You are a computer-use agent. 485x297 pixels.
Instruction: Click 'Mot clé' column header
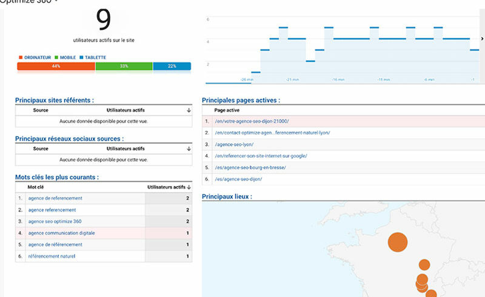coord(36,187)
